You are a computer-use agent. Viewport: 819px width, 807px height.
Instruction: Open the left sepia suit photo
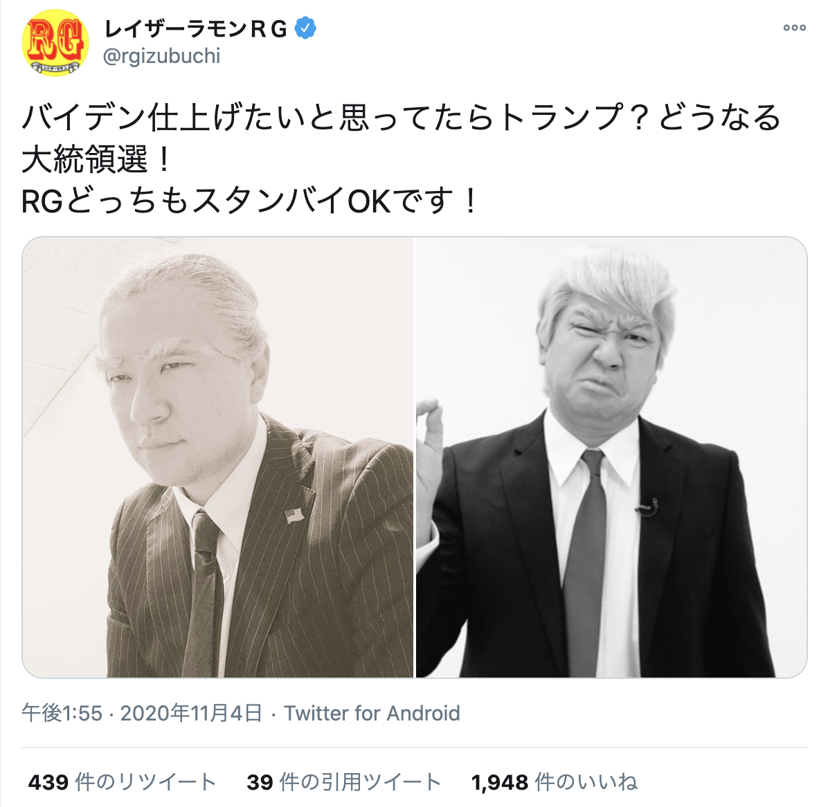pyautogui.click(x=218, y=457)
